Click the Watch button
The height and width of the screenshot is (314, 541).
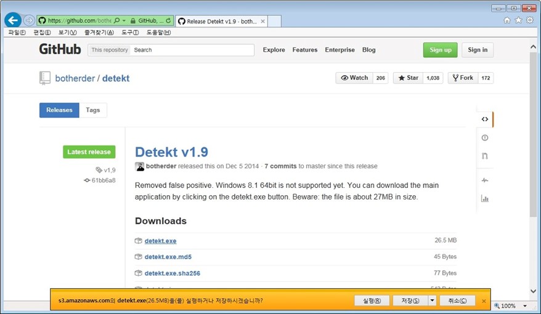354,78
